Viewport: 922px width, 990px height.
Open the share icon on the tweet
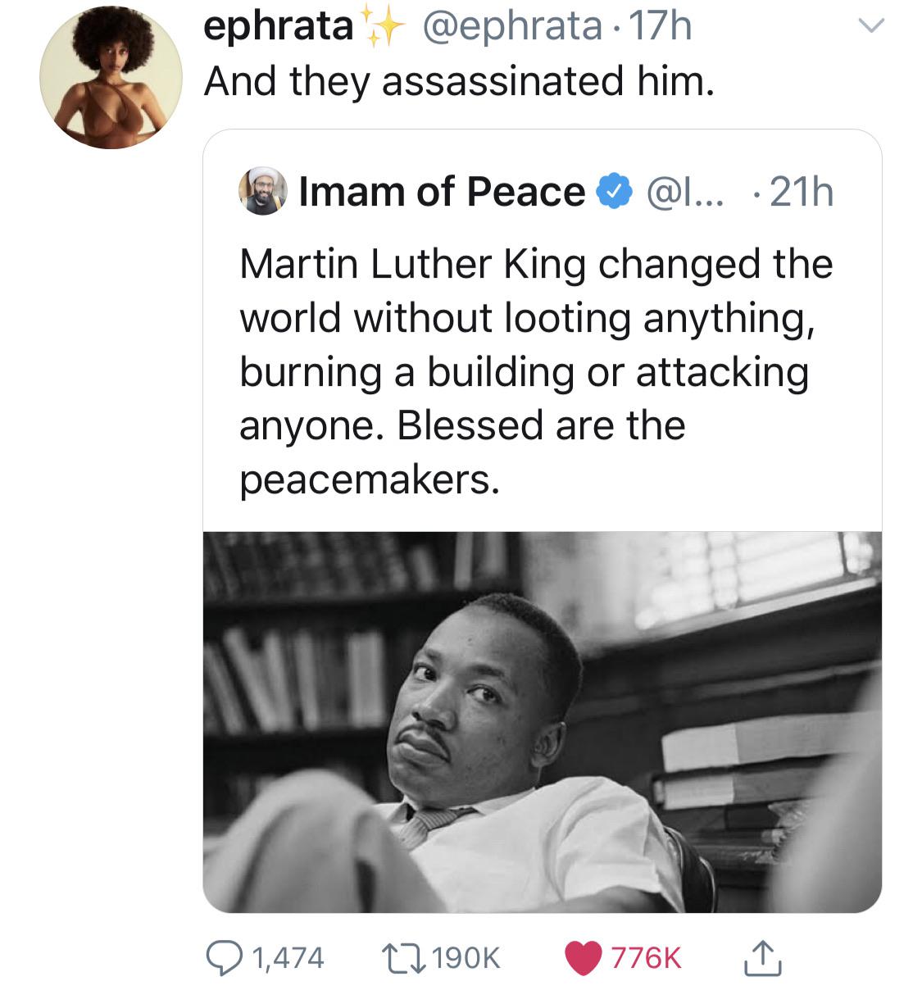click(x=763, y=956)
